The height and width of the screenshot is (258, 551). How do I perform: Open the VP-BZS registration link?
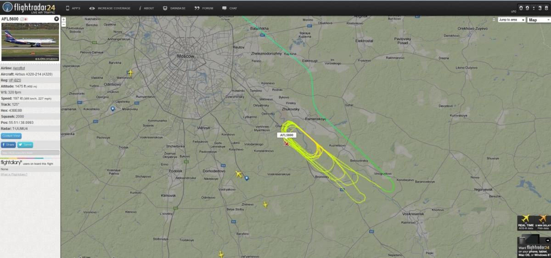[x=15, y=80]
